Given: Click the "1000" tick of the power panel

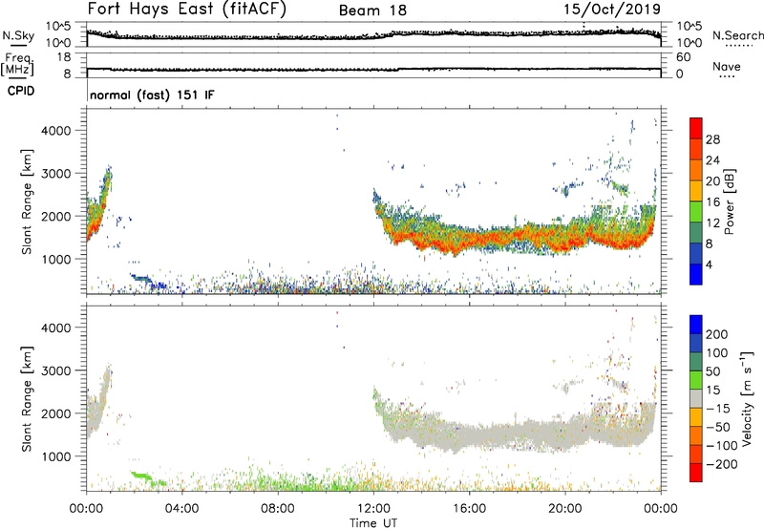Looking at the screenshot, I should [55, 259].
